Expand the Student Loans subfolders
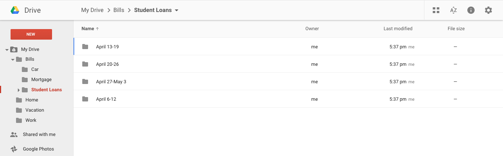The image size is (503, 156). (19, 90)
